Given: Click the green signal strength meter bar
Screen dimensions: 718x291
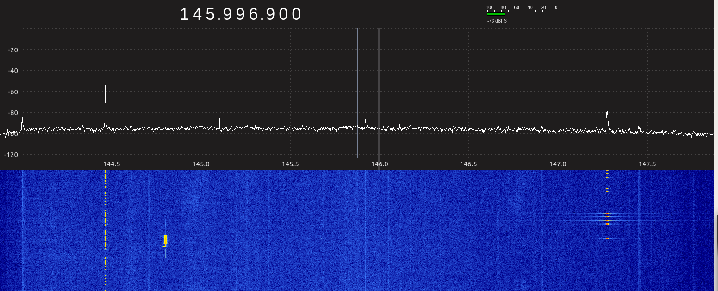Looking at the screenshot, I should [x=495, y=14].
